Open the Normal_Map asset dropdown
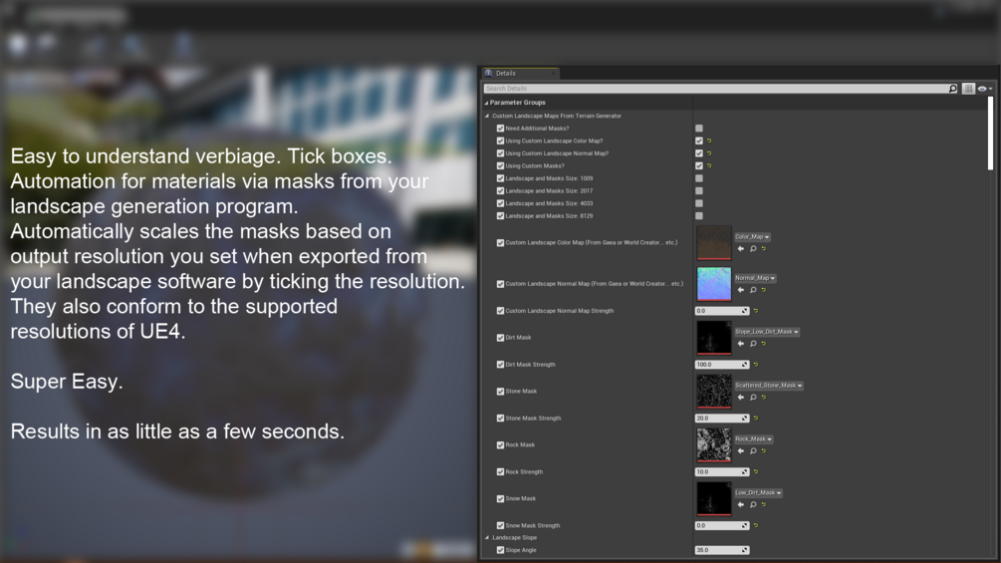 coord(755,278)
